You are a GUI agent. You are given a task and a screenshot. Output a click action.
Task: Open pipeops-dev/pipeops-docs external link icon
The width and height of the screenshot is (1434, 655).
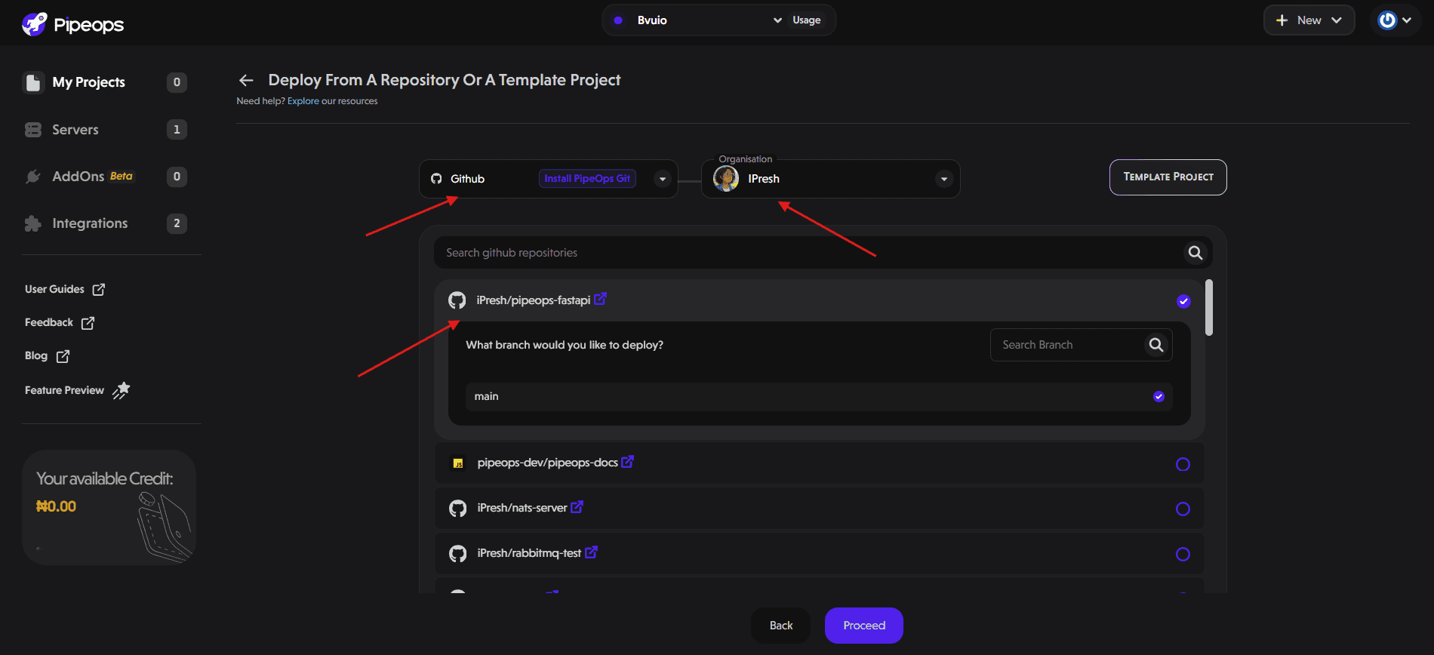(627, 461)
